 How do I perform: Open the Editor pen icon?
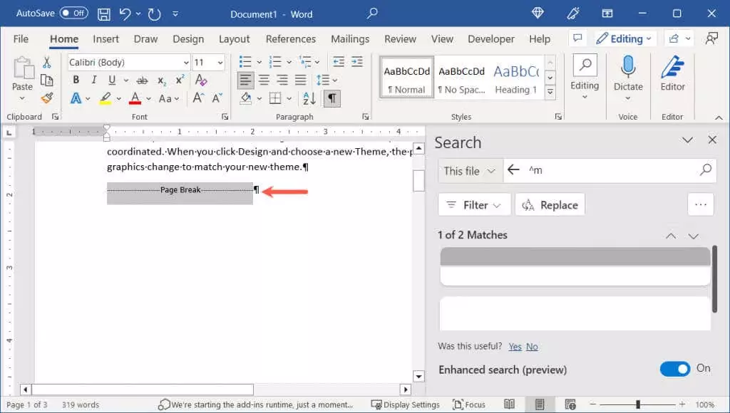672,66
